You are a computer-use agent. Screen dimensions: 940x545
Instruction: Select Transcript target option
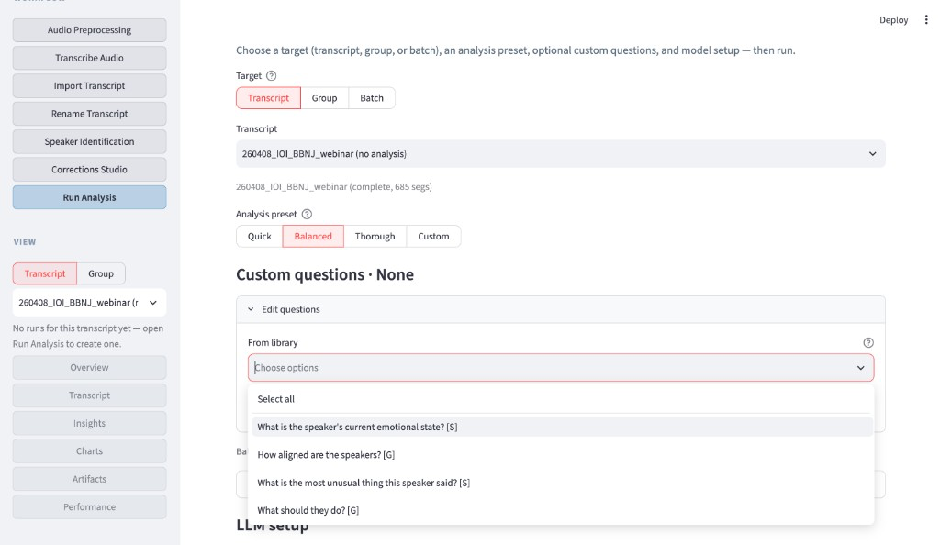pos(268,97)
